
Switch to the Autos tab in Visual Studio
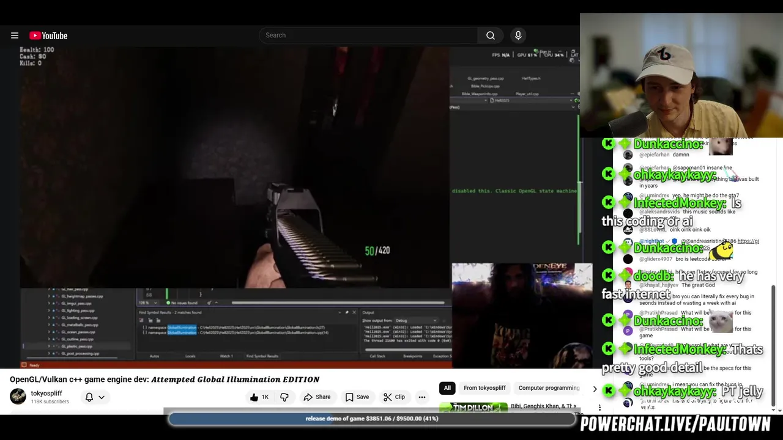pos(154,356)
